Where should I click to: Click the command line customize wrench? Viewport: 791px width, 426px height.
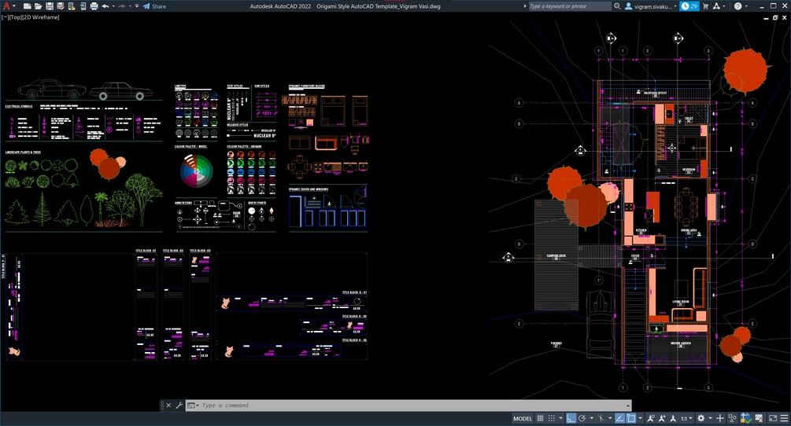click(179, 406)
